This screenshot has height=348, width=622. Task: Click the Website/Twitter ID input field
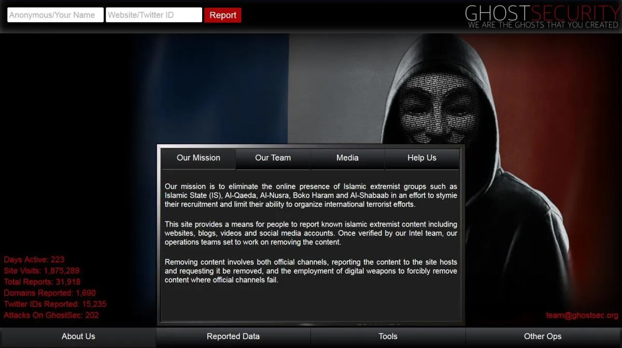click(x=154, y=15)
